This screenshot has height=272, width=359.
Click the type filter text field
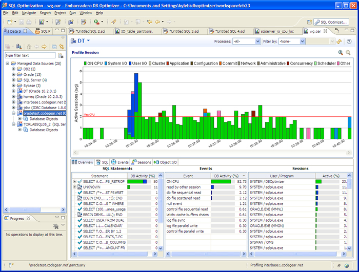coord(30,55)
